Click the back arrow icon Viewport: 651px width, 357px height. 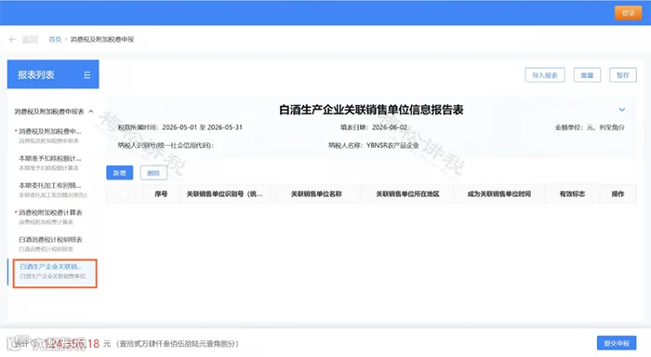click(x=12, y=39)
